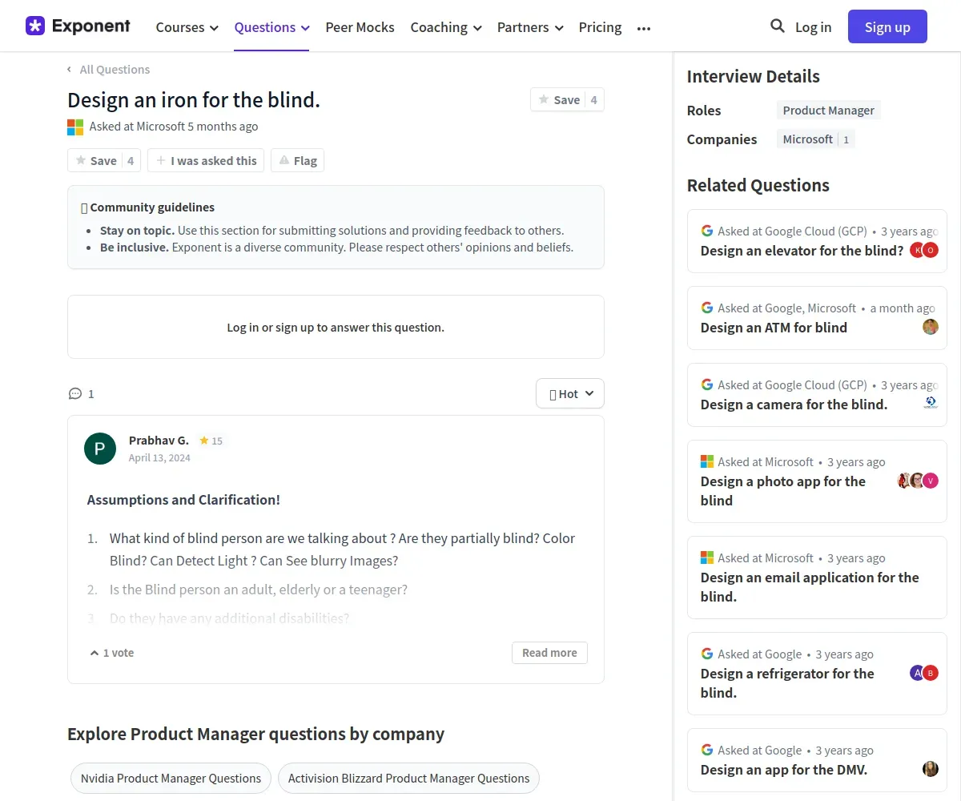Image resolution: width=961 pixels, height=801 pixels.
Task: Expand the Courses menu dropdown
Action: [x=187, y=27]
